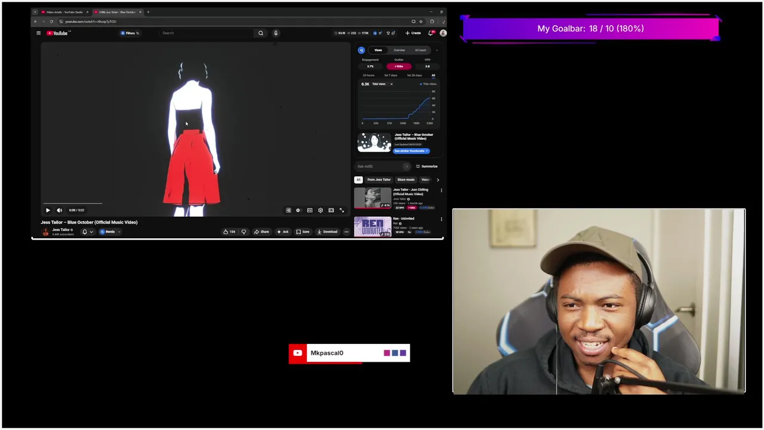Switch to the Jess Tailor Blue October tab
The height and width of the screenshot is (430, 764).
117,12
